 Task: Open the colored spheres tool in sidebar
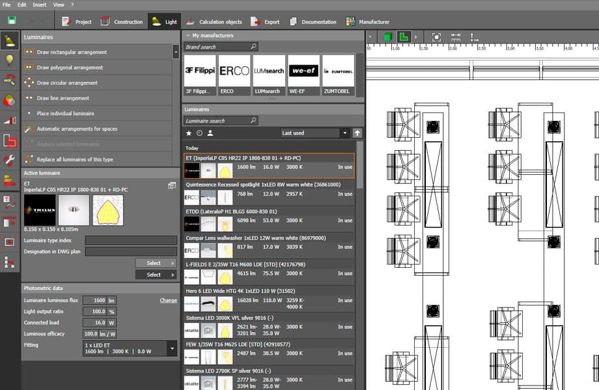coord(10,100)
